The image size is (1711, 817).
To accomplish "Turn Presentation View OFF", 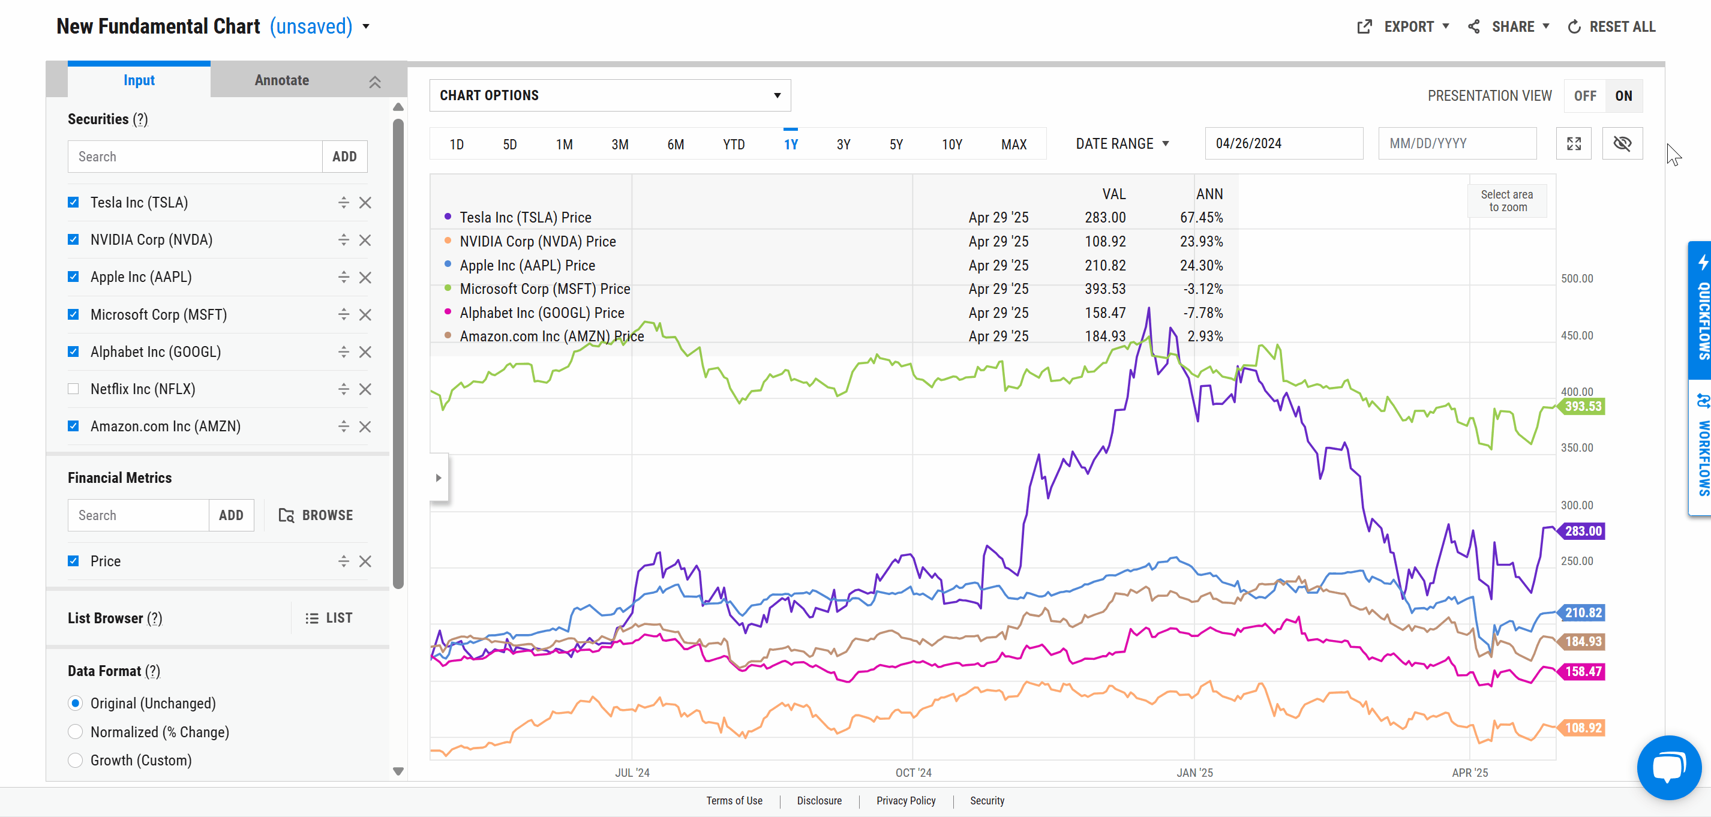I will point(1585,95).
